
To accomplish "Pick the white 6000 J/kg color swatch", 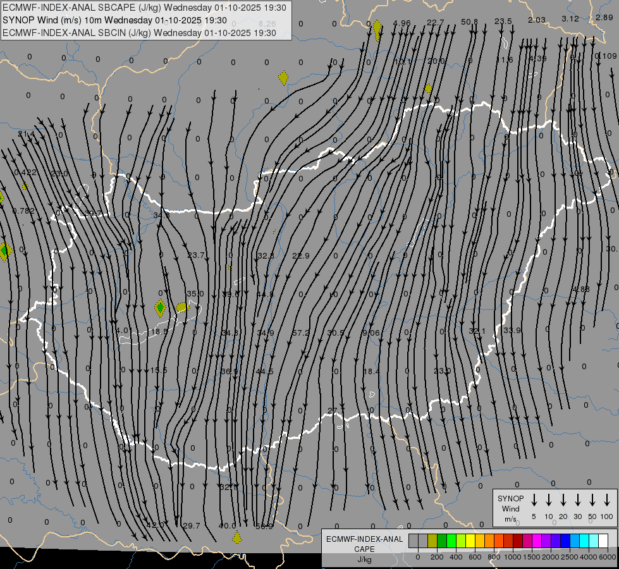I will coord(603,541).
